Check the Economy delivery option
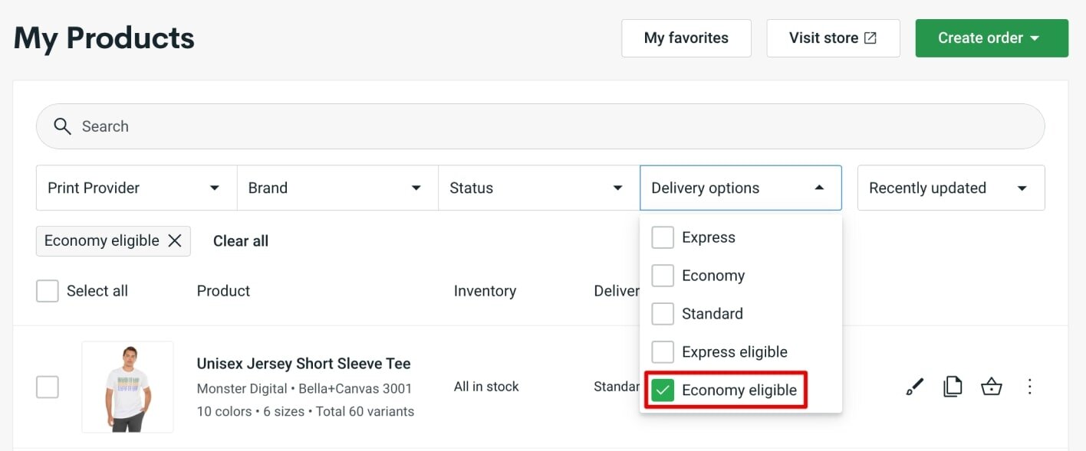Screen dimensions: 1086x451 pos(663,276)
